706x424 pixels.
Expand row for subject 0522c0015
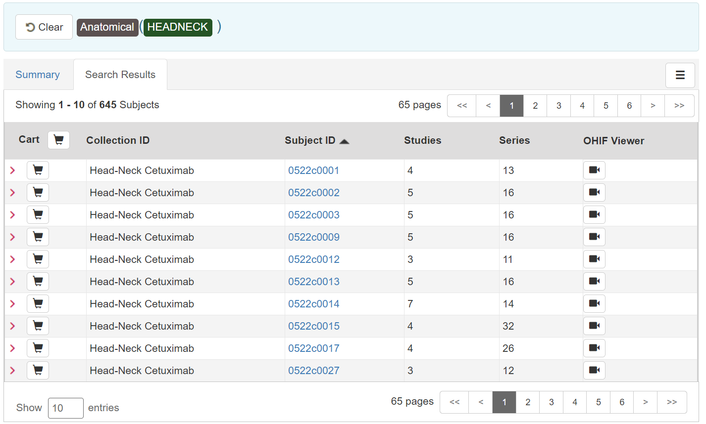(x=13, y=326)
